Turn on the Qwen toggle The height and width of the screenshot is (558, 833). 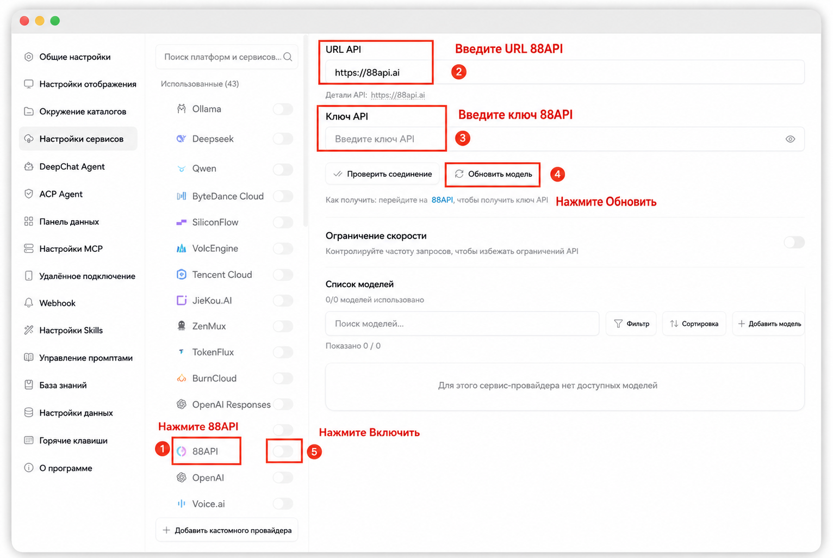(x=283, y=169)
